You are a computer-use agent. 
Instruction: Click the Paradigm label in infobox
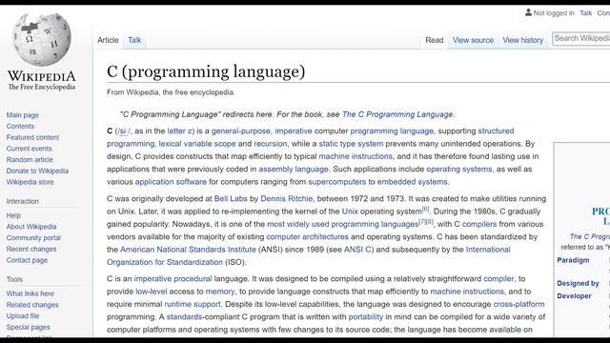click(573, 260)
